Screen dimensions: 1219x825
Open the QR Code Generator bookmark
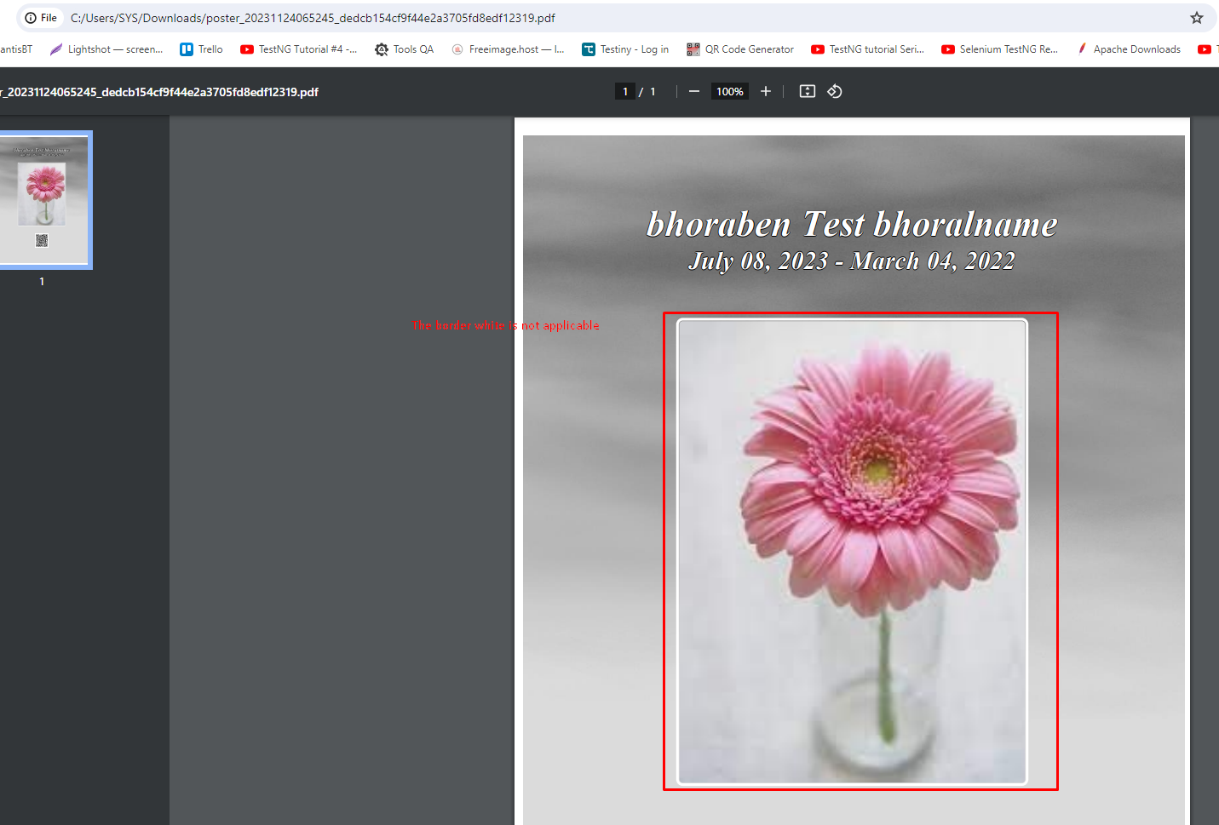[740, 49]
